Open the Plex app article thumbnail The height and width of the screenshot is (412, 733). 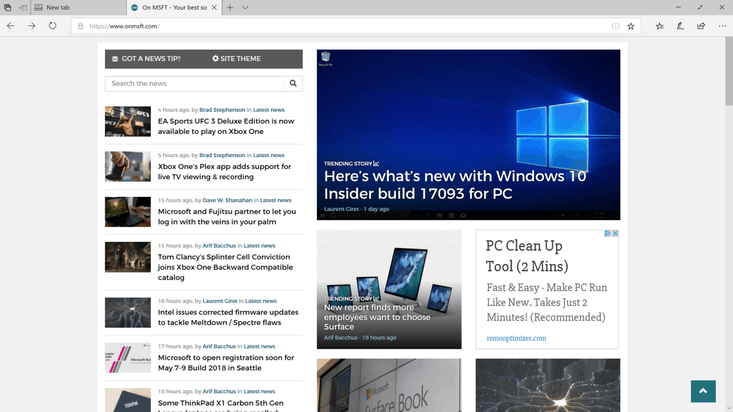coord(128,166)
